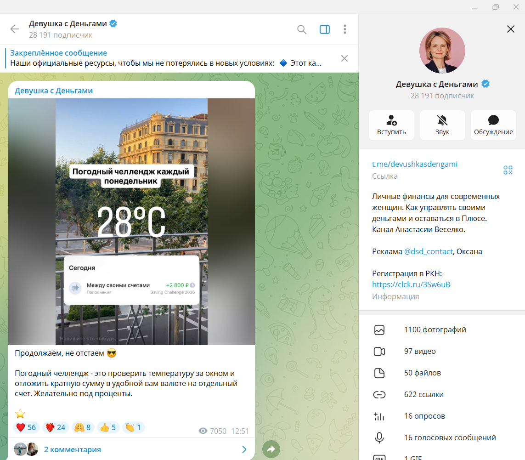Toggle the Звук notifications button
The height and width of the screenshot is (460, 525).
point(442,125)
